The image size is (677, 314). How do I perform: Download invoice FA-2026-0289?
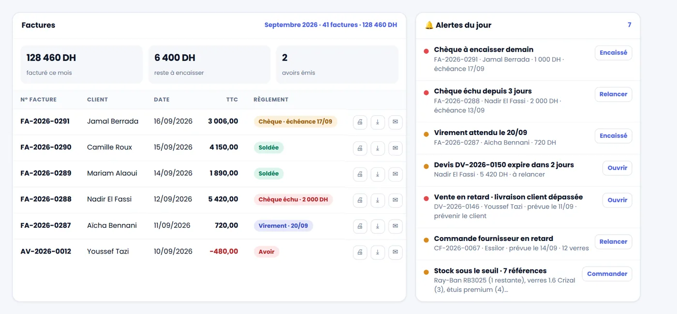click(378, 174)
